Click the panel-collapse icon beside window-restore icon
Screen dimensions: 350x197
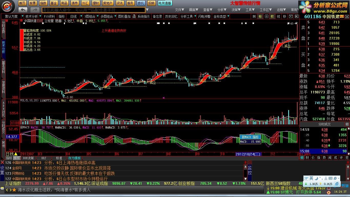pos(296,16)
